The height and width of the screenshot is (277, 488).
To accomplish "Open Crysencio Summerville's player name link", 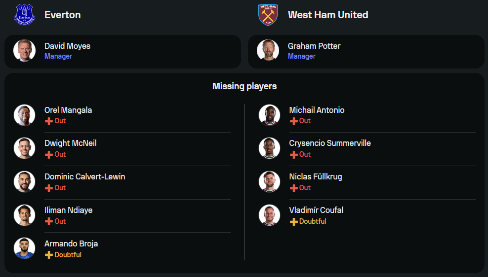I will pos(329,143).
